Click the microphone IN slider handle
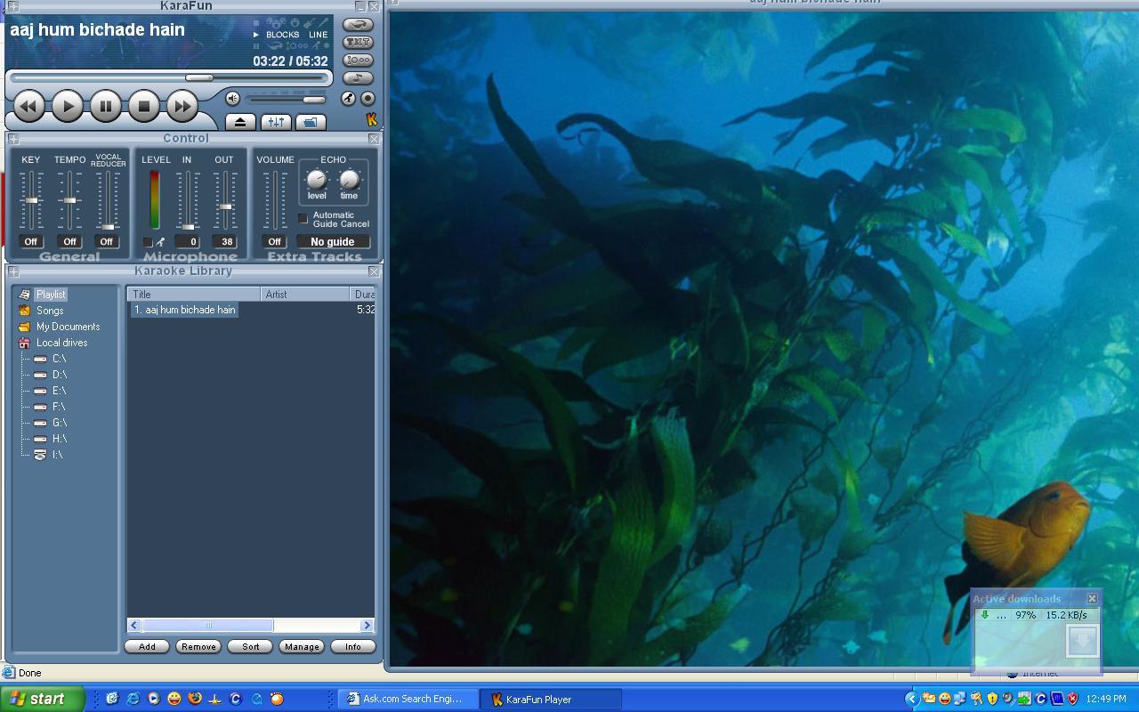This screenshot has height=712, width=1139. point(187,227)
